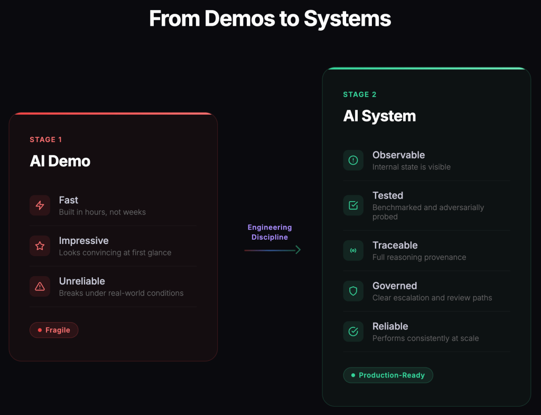Click the circled checkmark icon beside Reliable
Viewport: 541px width, 415px height.
click(353, 332)
